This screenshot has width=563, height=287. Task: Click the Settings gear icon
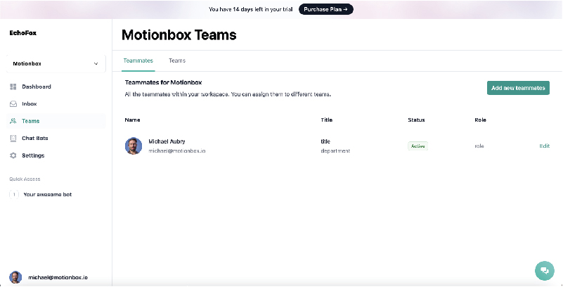[13, 155]
